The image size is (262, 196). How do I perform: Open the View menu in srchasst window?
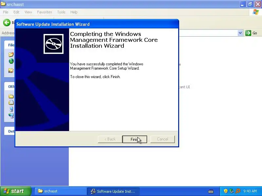[x=28, y=12]
